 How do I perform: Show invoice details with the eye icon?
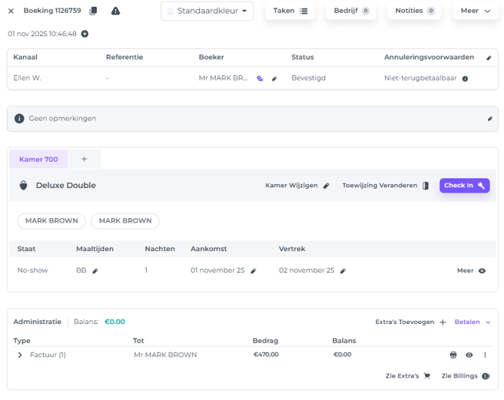(469, 355)
